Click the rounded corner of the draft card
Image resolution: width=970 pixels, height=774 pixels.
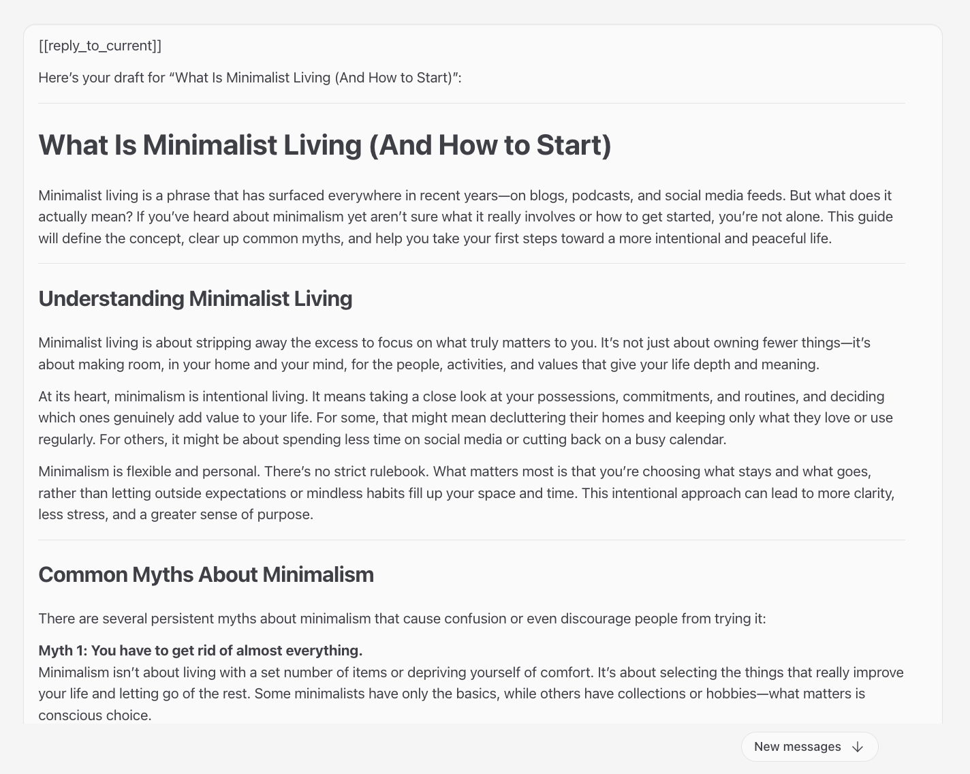click(x=31, y=31)
